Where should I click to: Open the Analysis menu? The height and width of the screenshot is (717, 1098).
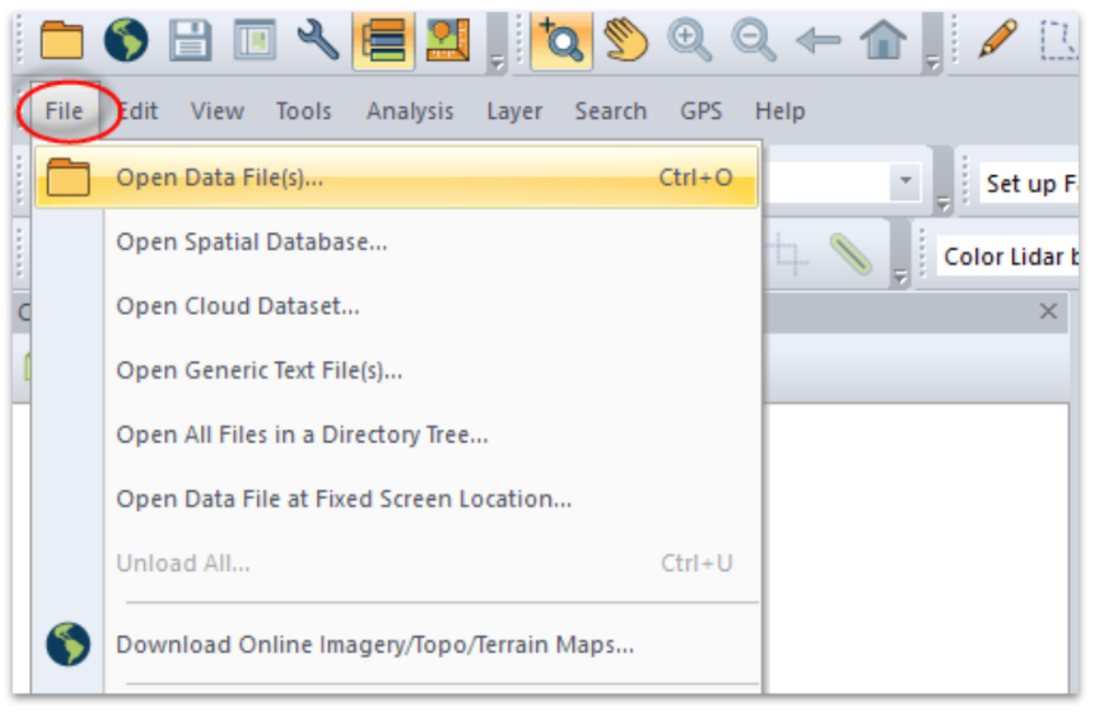point(409,111)
